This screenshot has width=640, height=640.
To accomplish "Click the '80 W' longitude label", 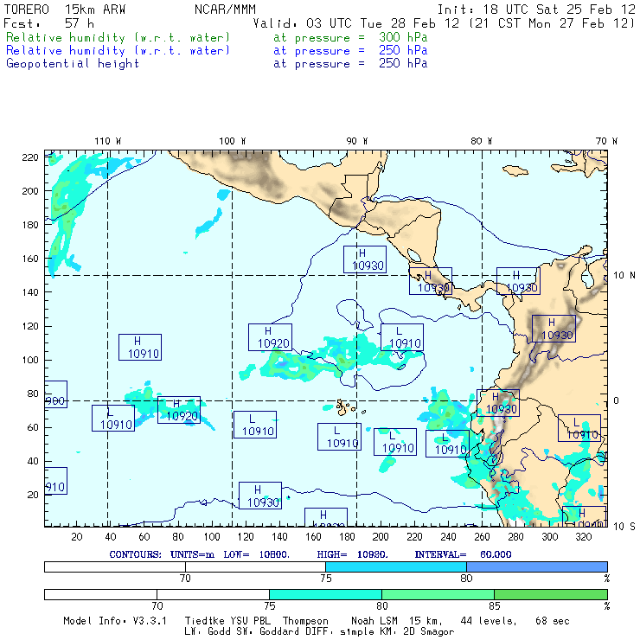I will [x=482, y=141].
